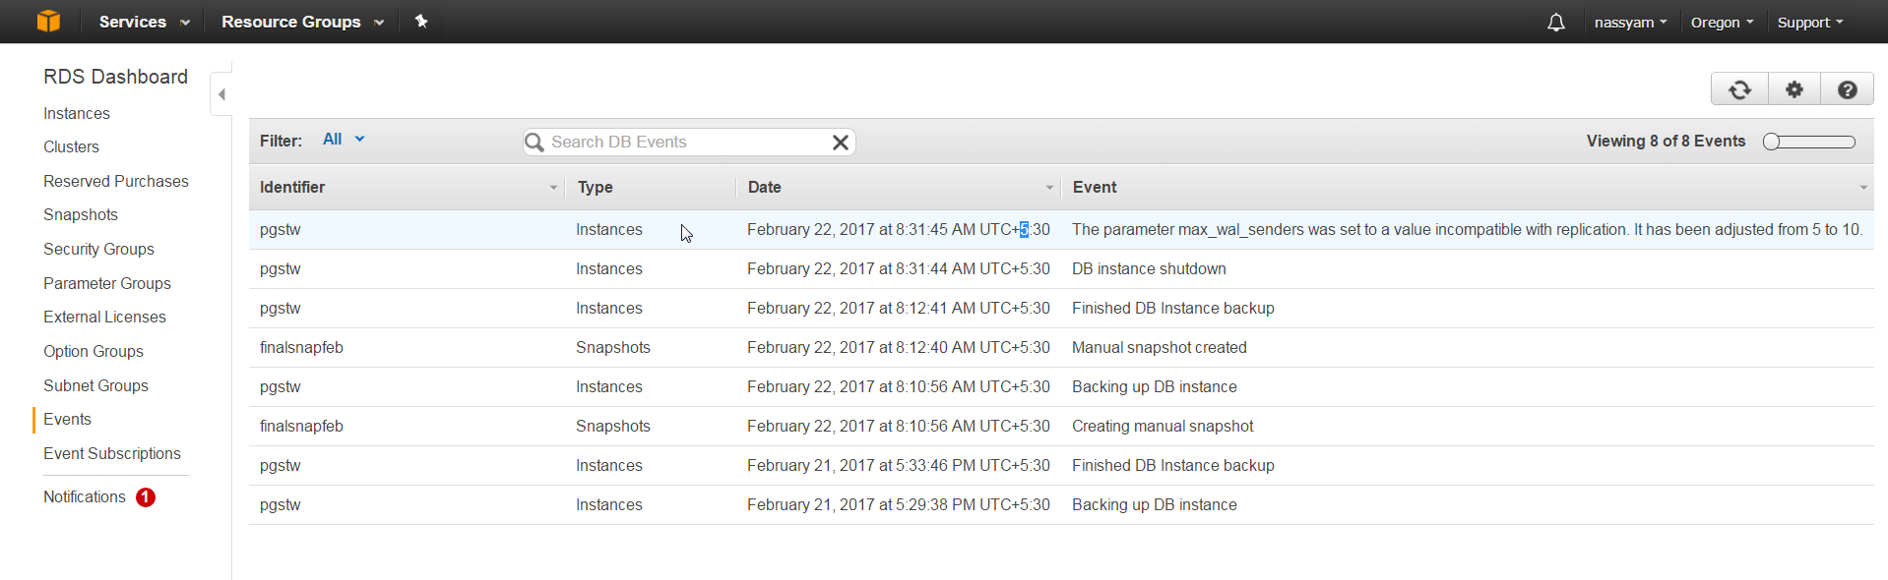Open Clusters in the sidebar
1888x580 pixels.
pyautogui.click(x=71, y=147)
